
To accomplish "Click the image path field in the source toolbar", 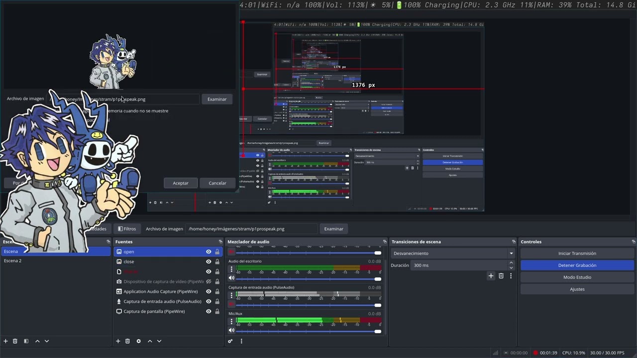I will [x=252, y=229].
